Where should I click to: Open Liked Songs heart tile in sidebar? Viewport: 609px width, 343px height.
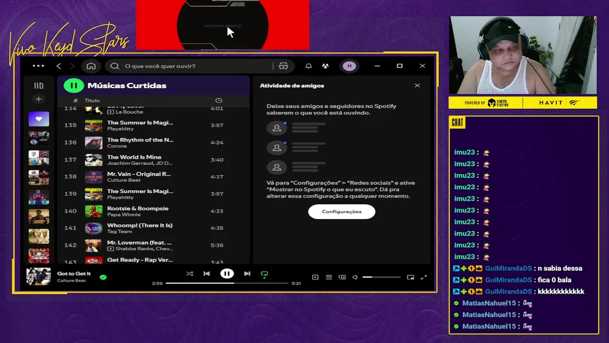coord(39,119)
